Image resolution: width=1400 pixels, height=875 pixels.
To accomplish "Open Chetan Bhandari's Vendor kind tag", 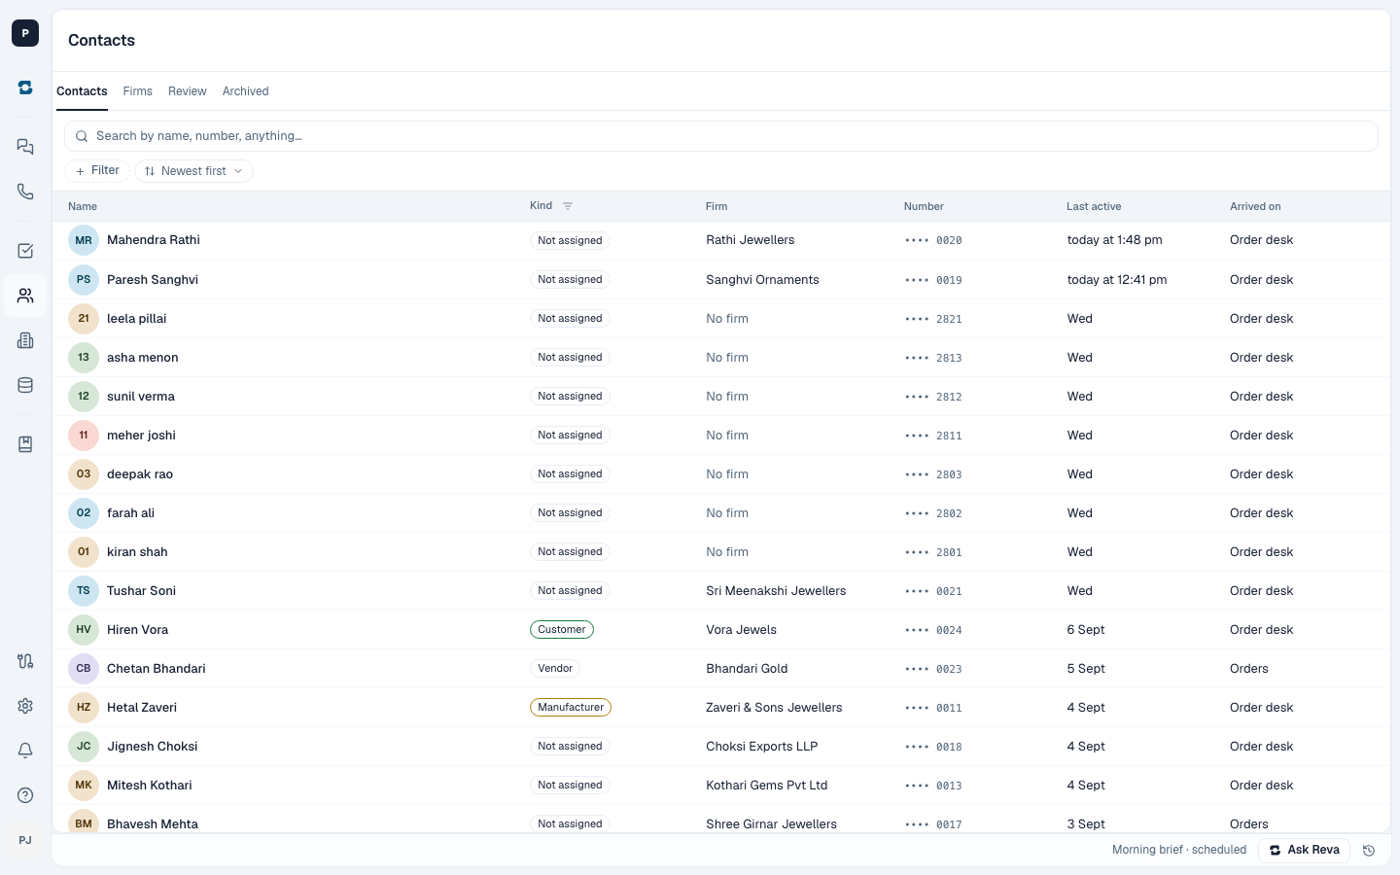I will pyautogui.click(x=555, y=669).
